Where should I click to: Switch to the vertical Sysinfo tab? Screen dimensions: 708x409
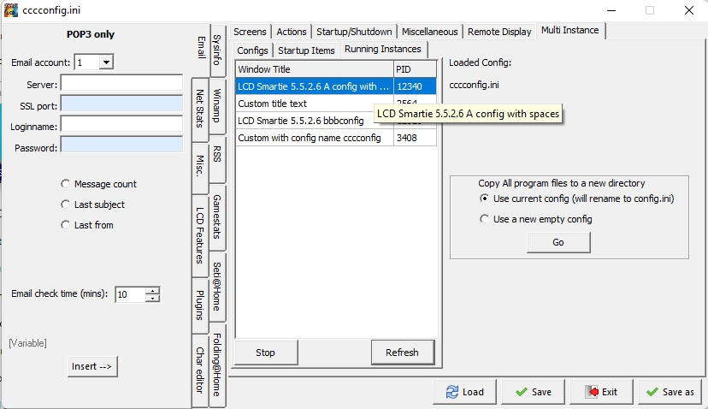click(218, 50)
